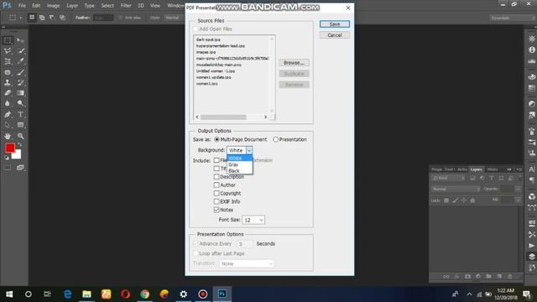Click the fx layer style icon

[x=456, y=276]
